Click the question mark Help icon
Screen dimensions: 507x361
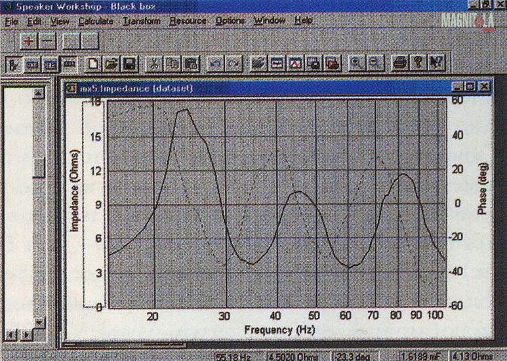[x=418, y=63]
